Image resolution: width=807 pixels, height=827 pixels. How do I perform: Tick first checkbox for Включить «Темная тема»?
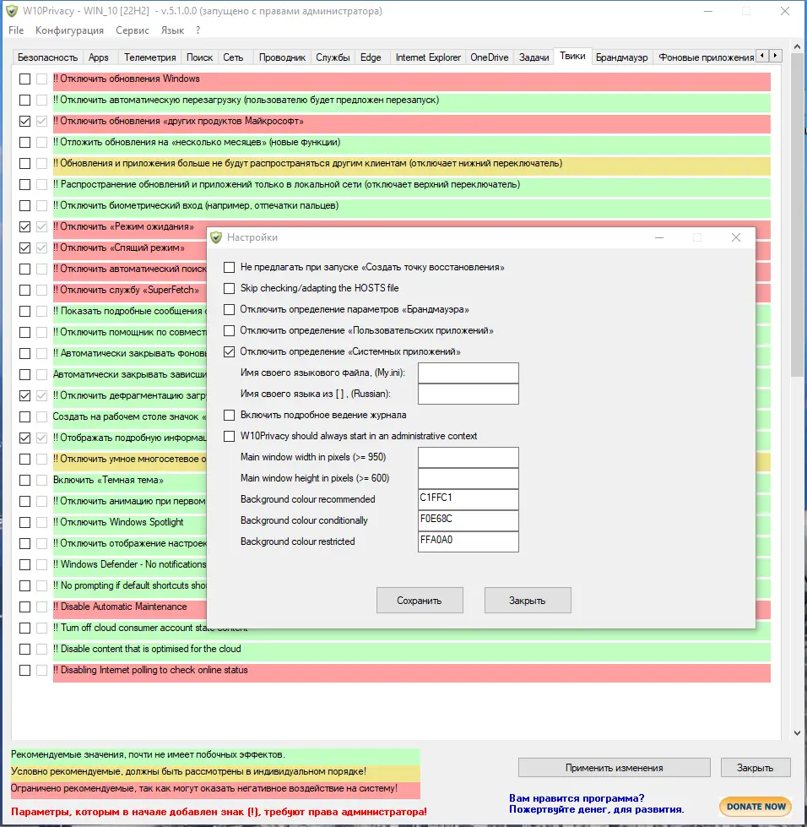(24, 481)
